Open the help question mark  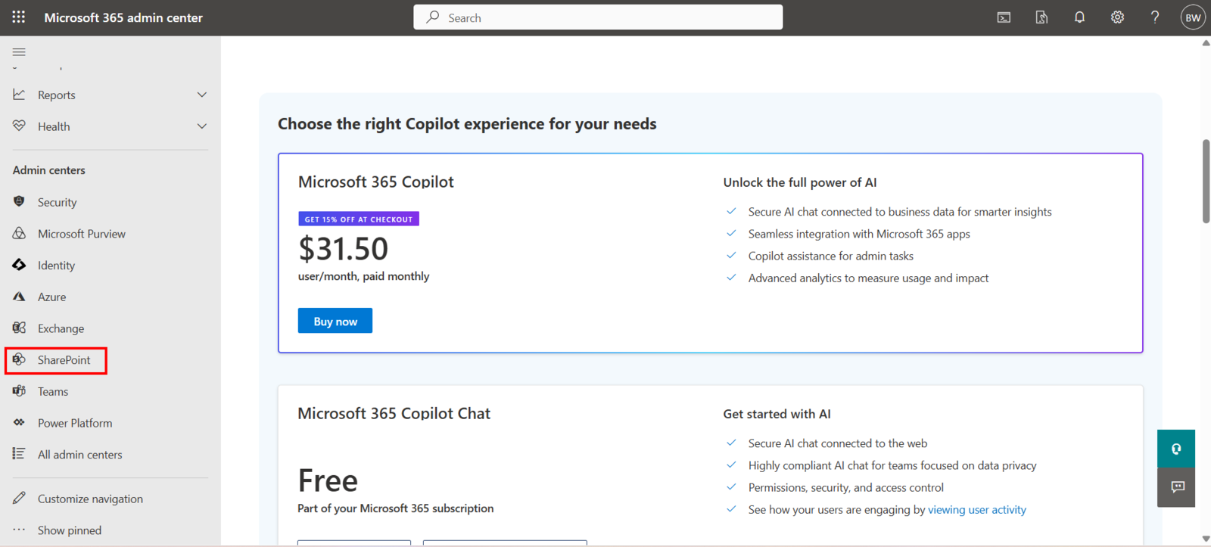coord(1155,17)
